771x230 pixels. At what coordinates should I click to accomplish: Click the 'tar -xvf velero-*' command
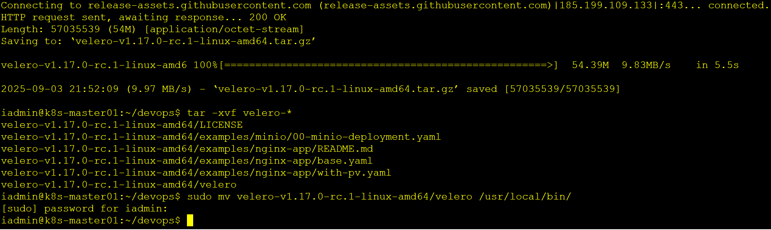click(x=239, y=113)
